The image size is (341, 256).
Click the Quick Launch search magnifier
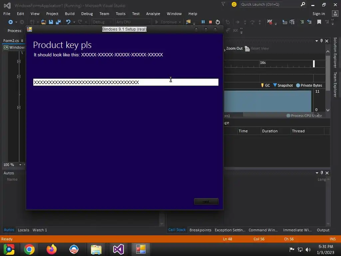[303, 4]
